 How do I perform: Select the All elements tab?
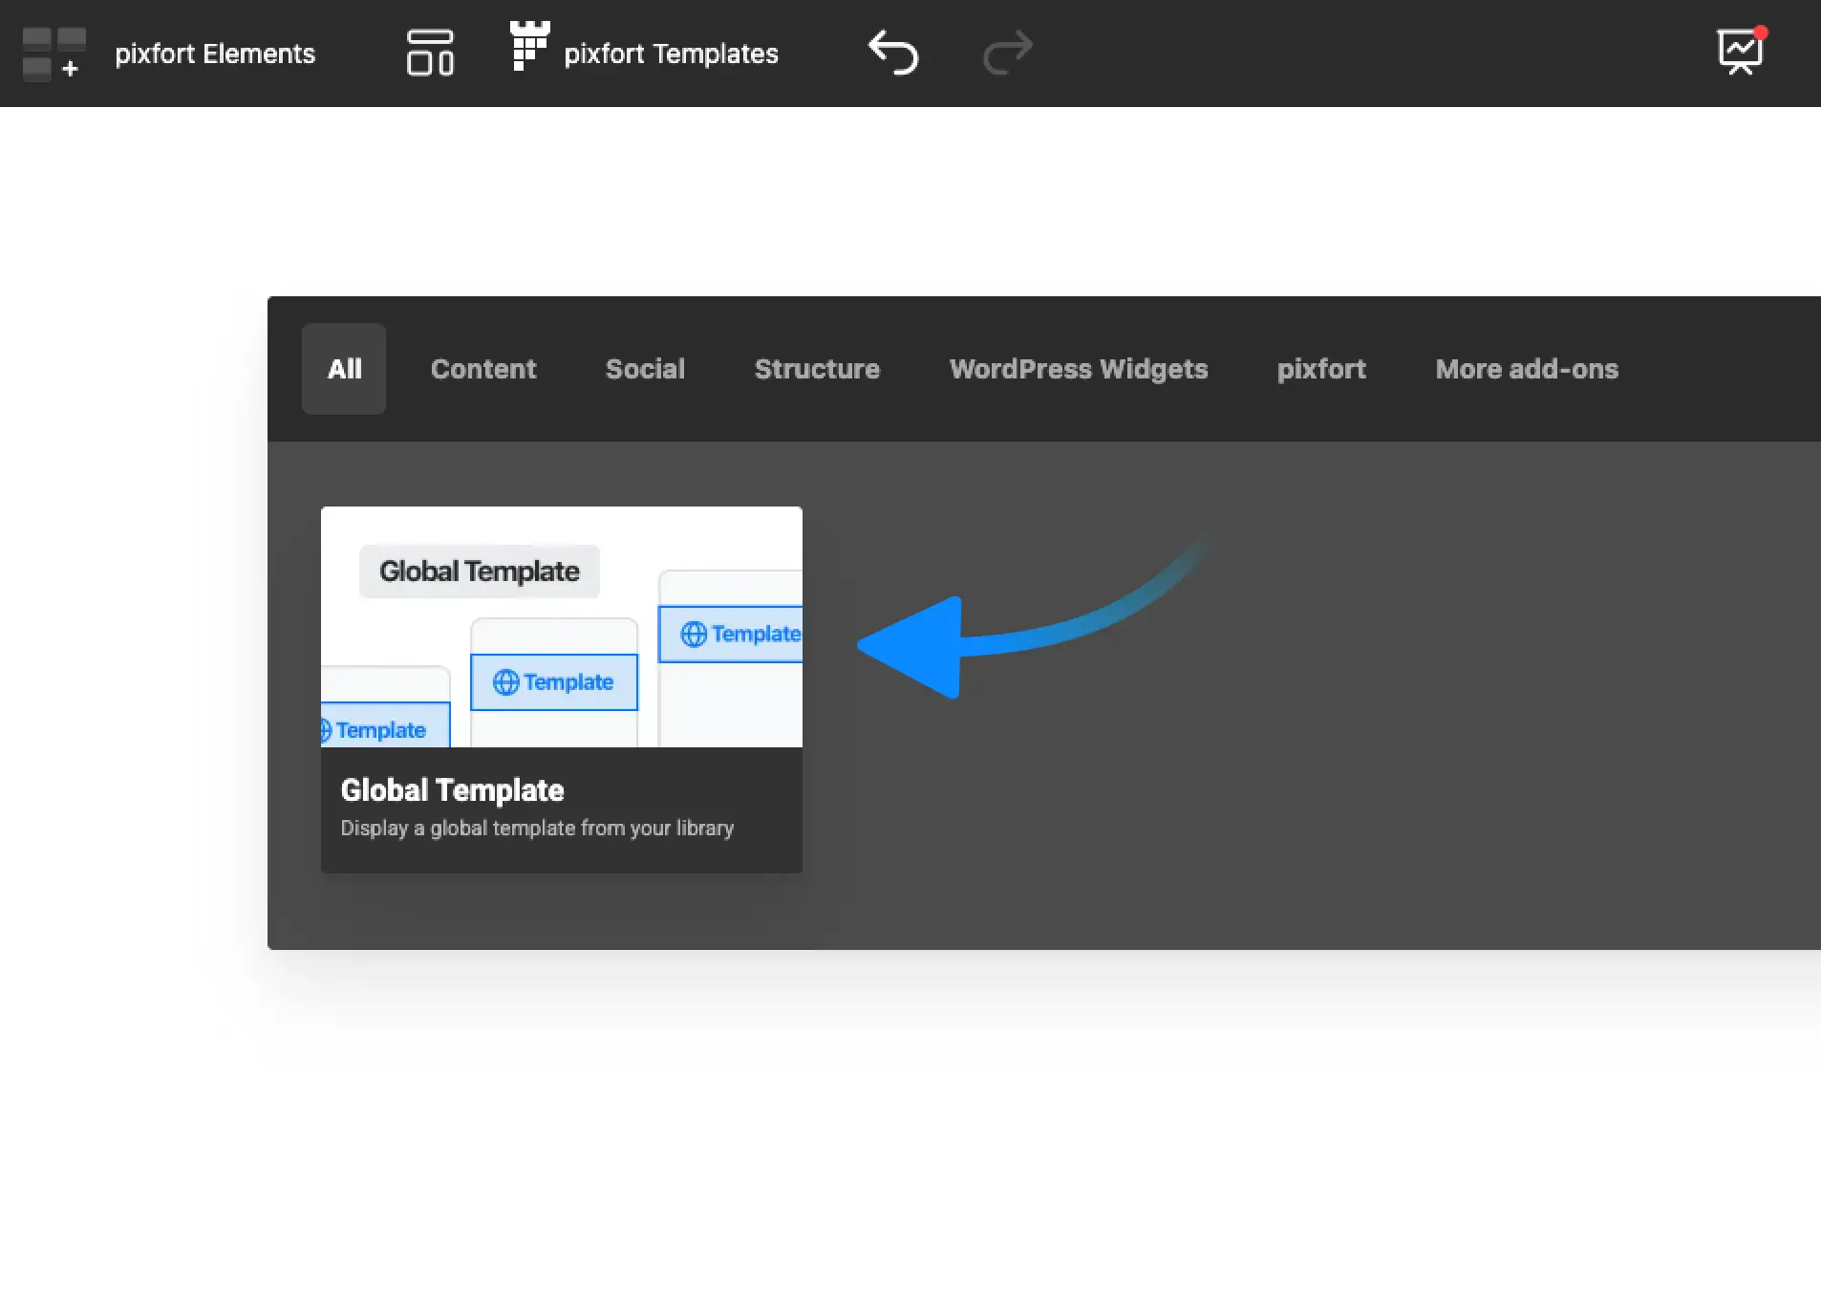click(x=344, y=369)
